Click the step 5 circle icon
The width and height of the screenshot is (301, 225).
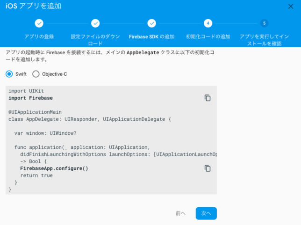[x=265, y=23]
